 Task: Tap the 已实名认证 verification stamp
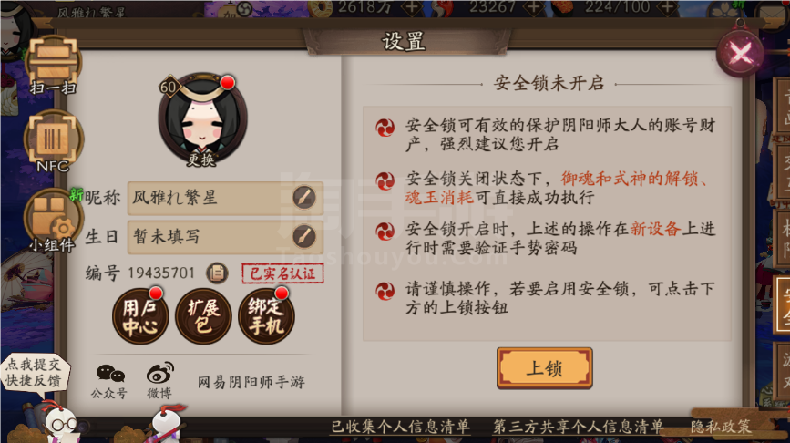[x=282, y=273]
